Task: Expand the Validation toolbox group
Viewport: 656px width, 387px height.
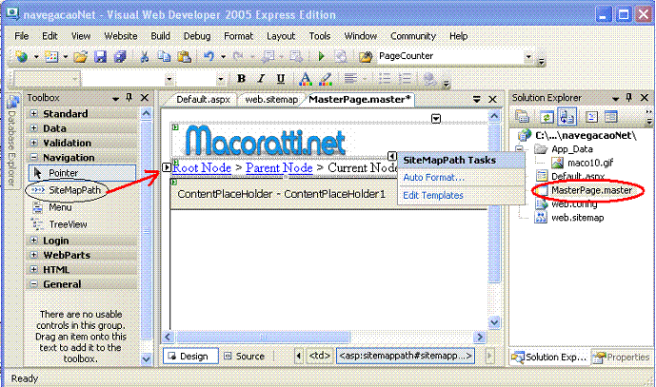Action: (34, 143)
